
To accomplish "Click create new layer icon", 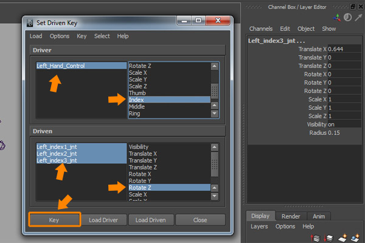I will (x=342, y=238).
